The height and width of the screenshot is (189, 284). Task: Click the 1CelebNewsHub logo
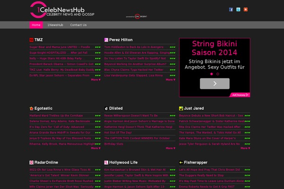(62, 10)
